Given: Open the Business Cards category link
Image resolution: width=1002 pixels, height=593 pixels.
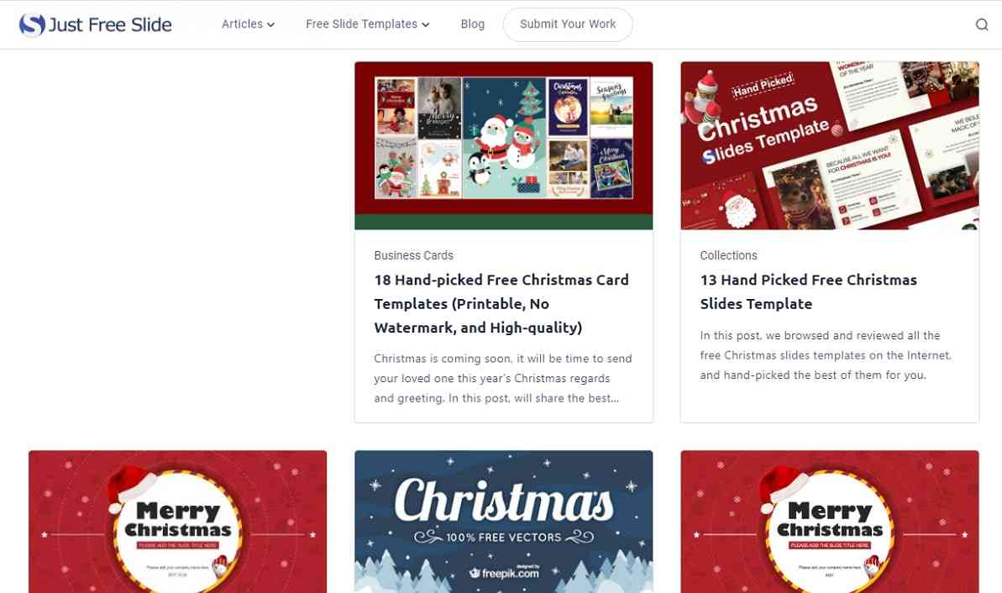Looking at the screenshot, I should (413, 255).
